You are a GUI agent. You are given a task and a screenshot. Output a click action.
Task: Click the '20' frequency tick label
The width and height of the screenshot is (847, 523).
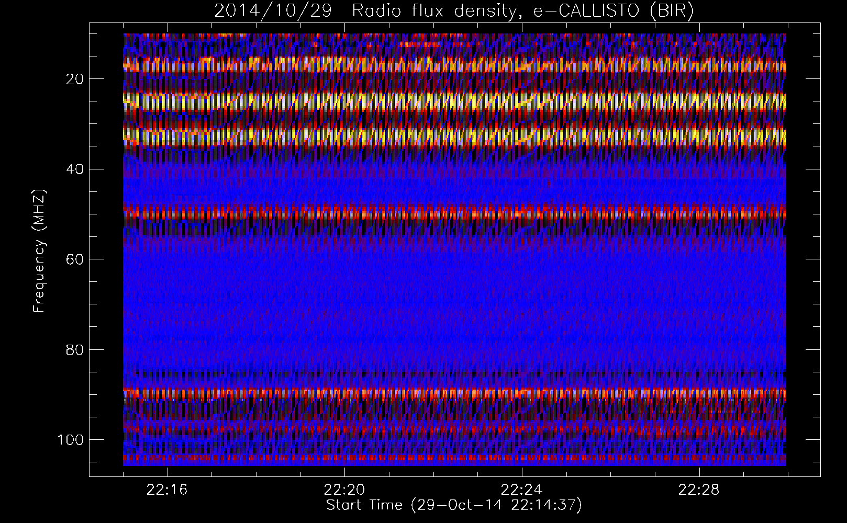coord(75,79)
